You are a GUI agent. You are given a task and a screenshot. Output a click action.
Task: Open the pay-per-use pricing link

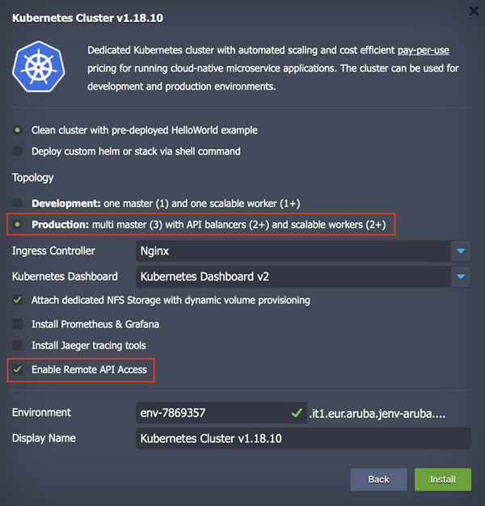(423, 50)
